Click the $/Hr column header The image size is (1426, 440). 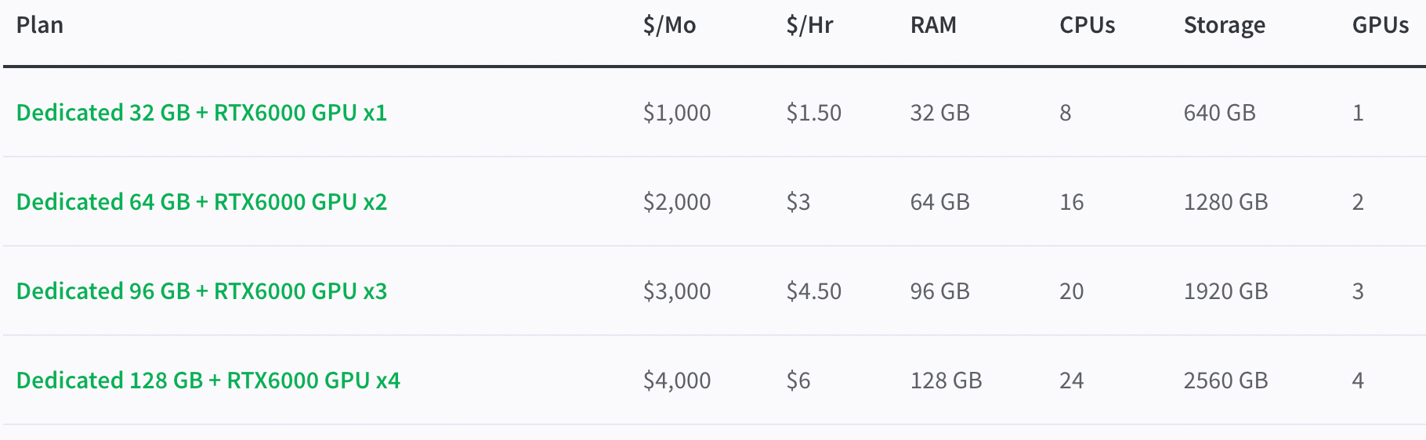pos(809,25)
